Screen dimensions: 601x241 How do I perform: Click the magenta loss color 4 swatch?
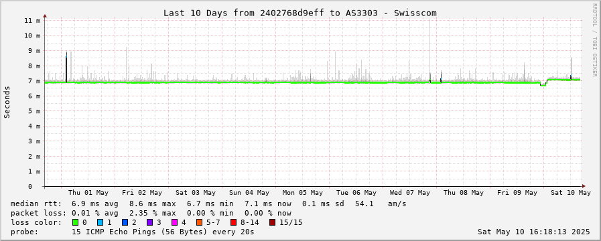point(174,223)
